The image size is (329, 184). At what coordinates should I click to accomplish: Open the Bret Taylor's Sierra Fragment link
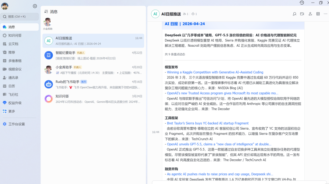click(x=208, y=124)
